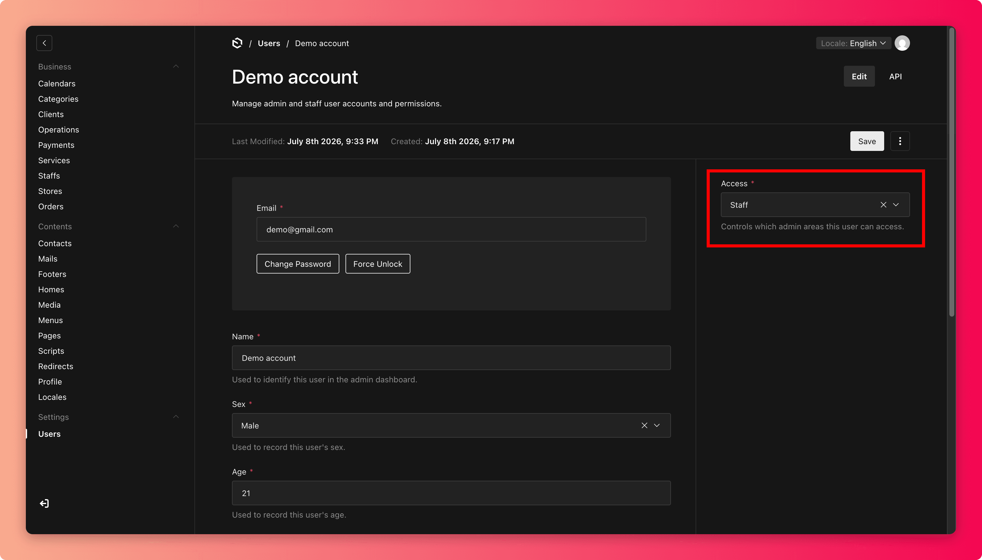The image size is (982, 560).
Task: Clear the Male sex selection
Action: (x=645, y=425)
